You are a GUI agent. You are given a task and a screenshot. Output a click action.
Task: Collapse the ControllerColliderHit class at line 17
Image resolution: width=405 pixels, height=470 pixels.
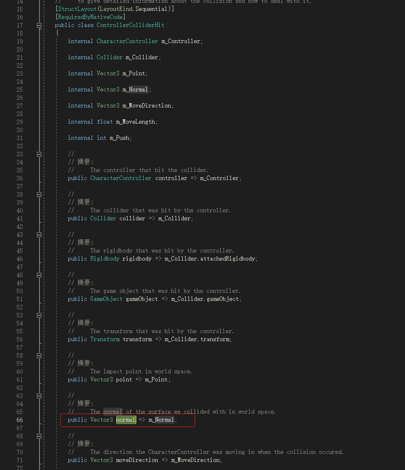pyautogui.click(x=39, y=25)
